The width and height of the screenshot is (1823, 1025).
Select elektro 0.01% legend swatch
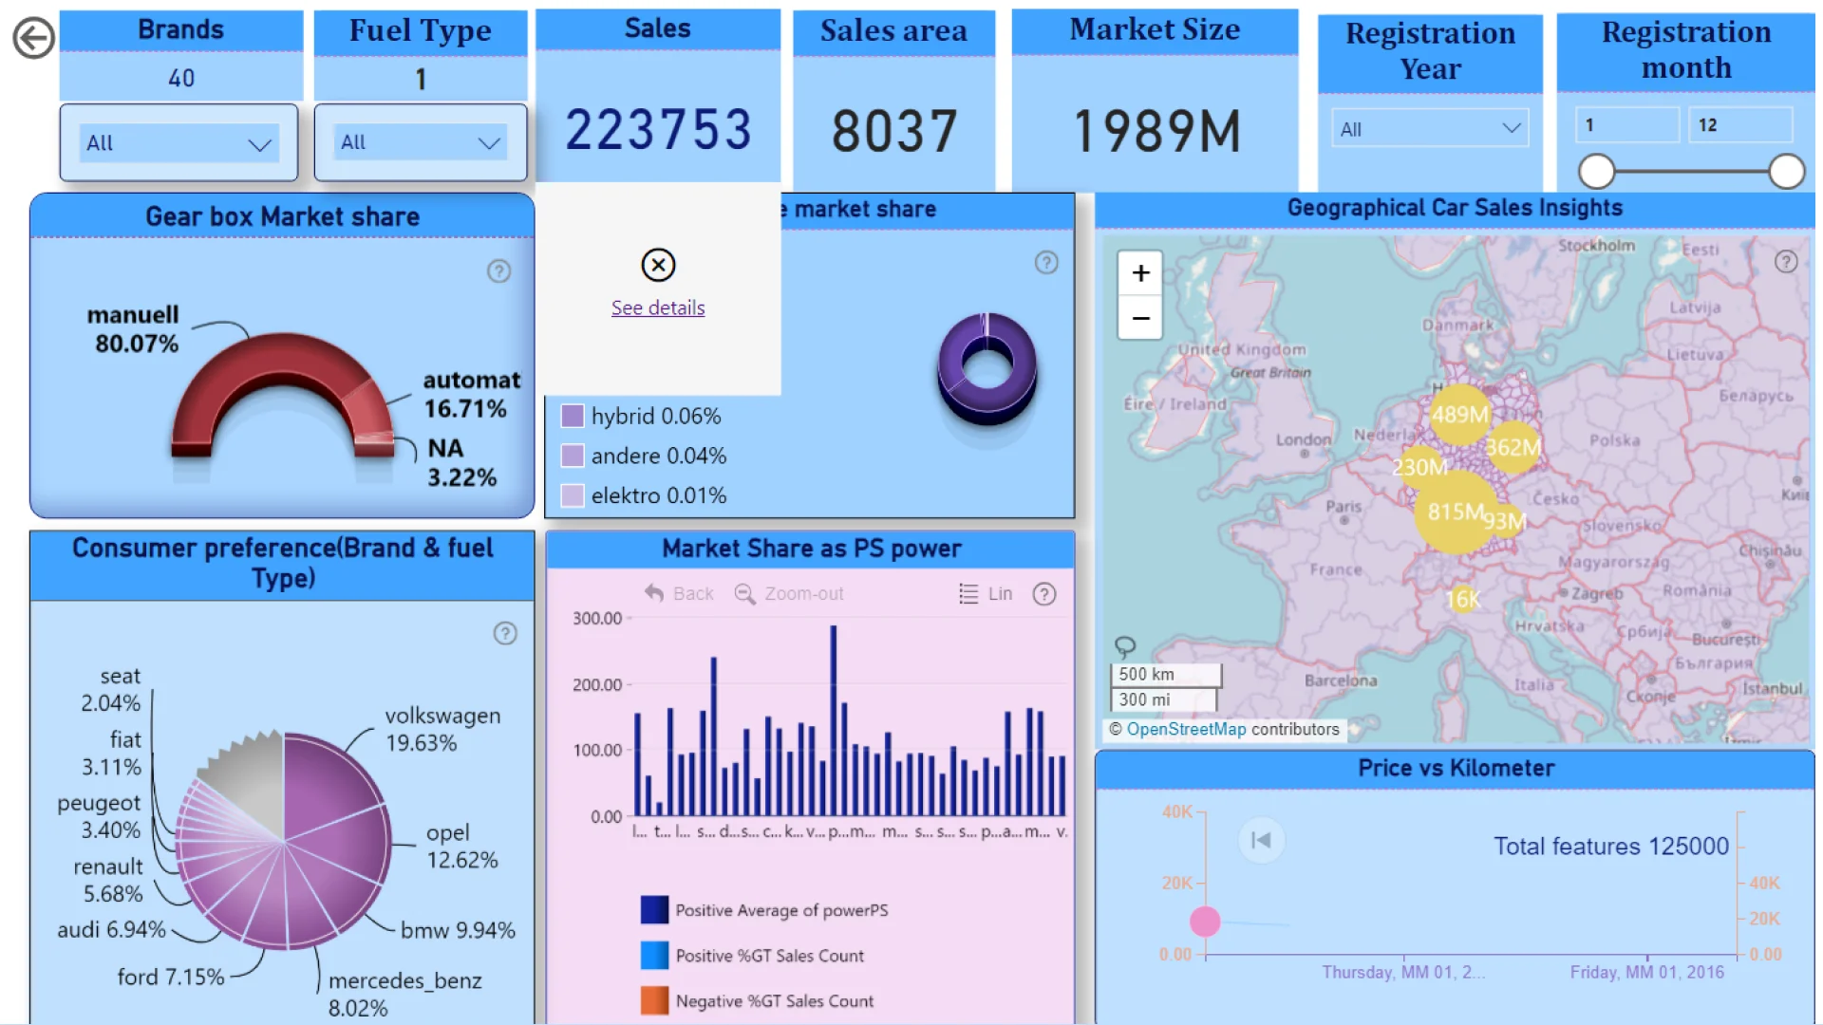tap(573, 495)
